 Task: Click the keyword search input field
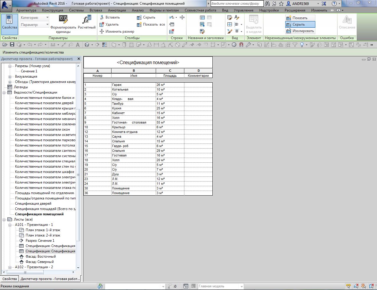(237, 4)
